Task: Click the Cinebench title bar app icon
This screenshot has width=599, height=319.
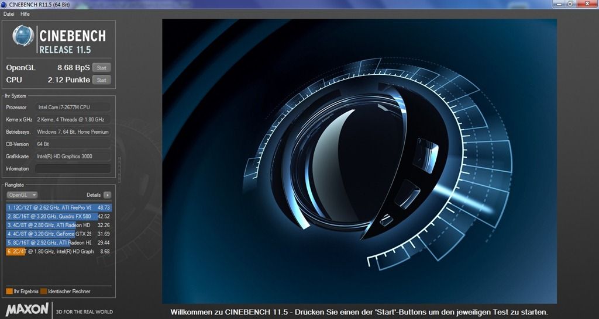Action: pos(4,4)
